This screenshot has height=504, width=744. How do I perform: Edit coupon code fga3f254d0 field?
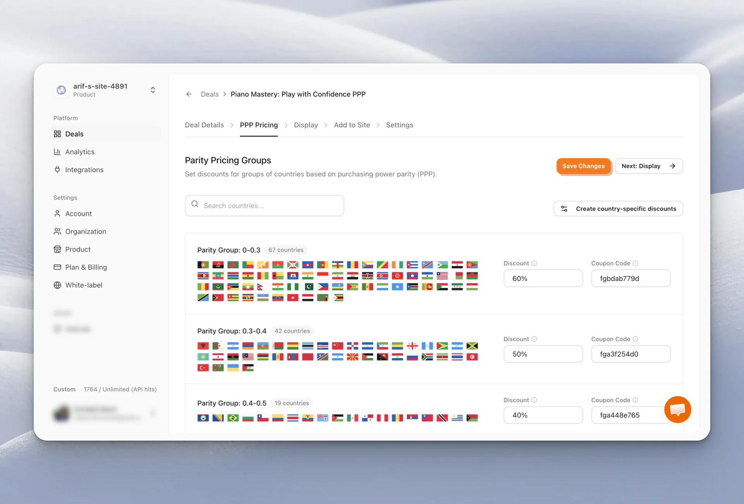(631, 354)
